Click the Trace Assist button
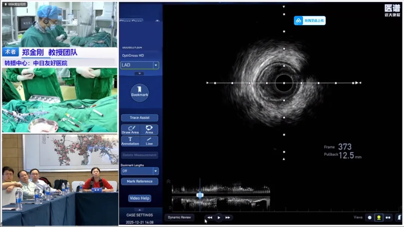Screen dimensions: 404x227 140,118
